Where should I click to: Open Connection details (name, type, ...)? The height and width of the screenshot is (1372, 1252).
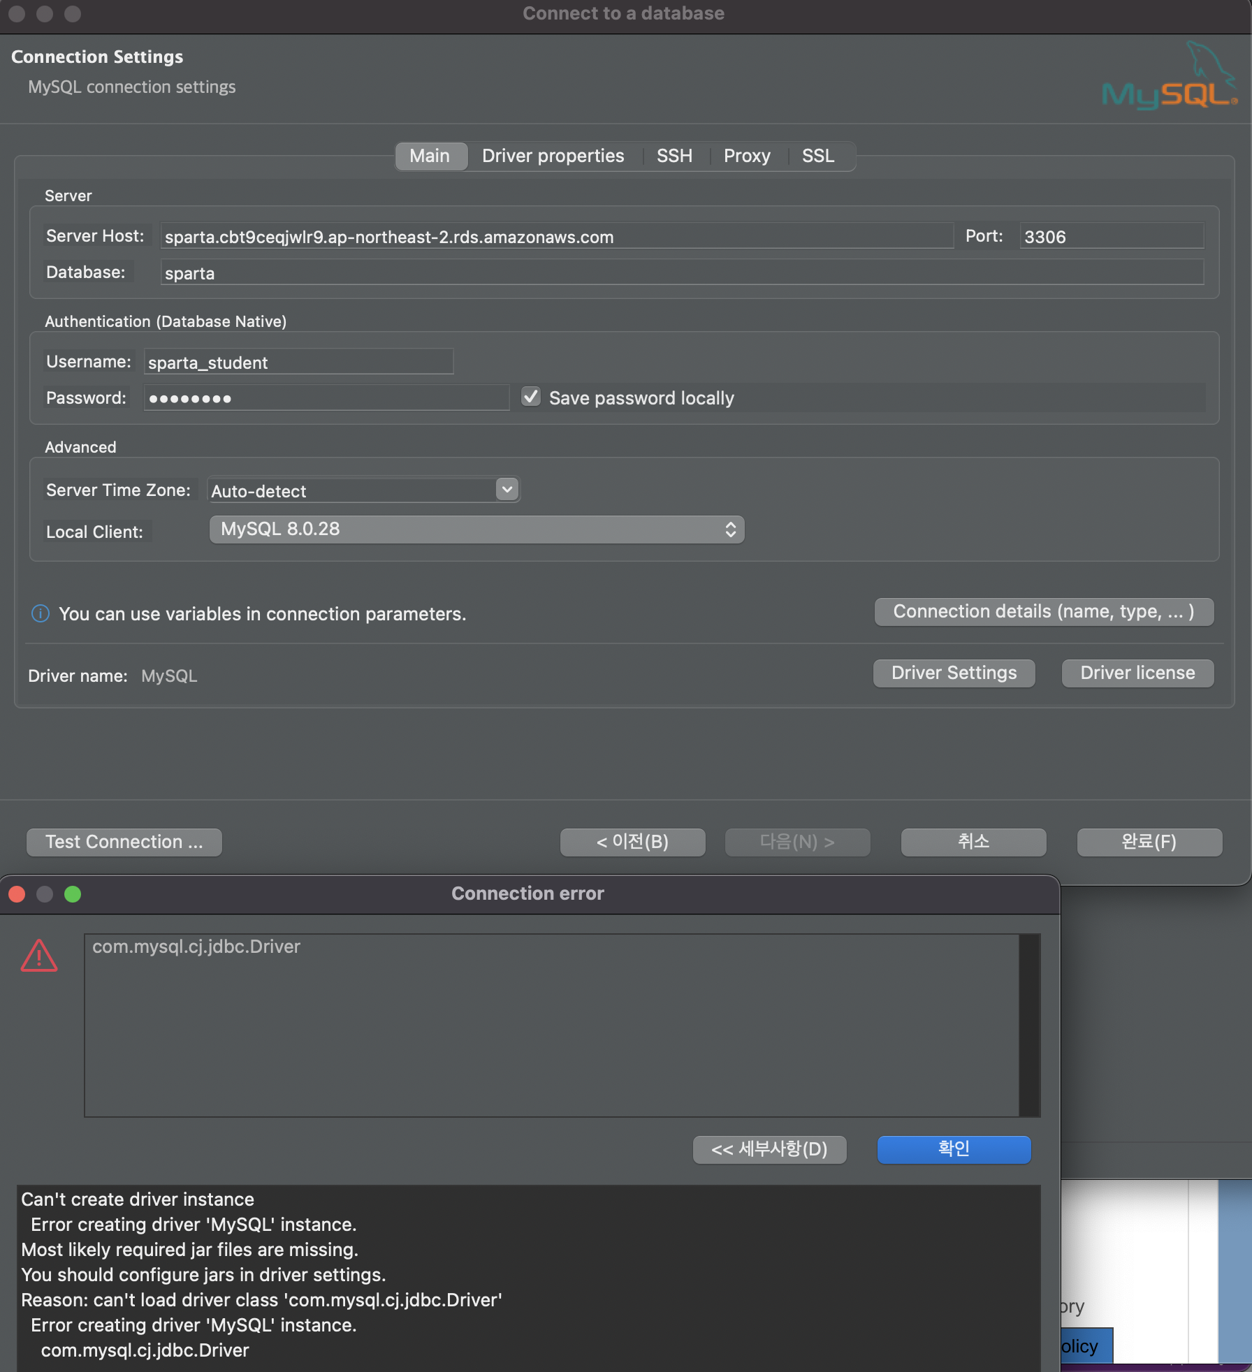pyautogui.click(x=1044, y=612)
